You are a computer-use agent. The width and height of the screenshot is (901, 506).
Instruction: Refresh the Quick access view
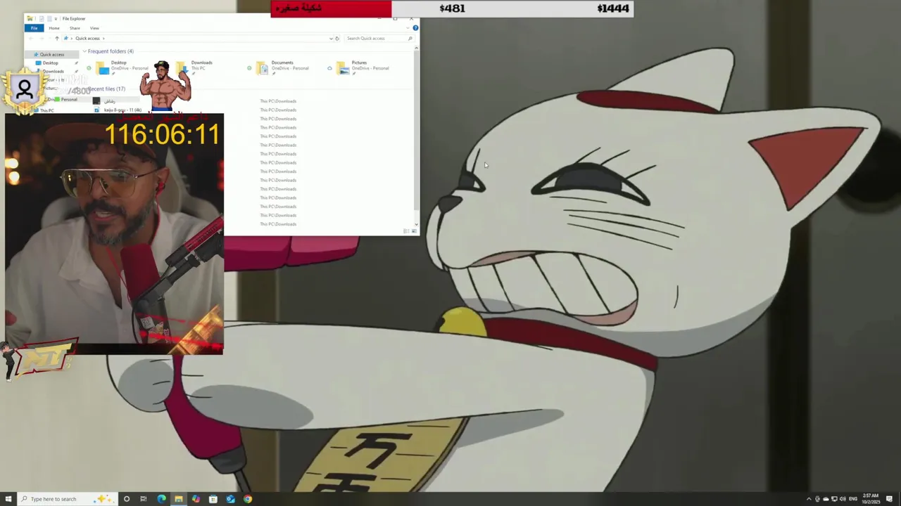[337, 38]
